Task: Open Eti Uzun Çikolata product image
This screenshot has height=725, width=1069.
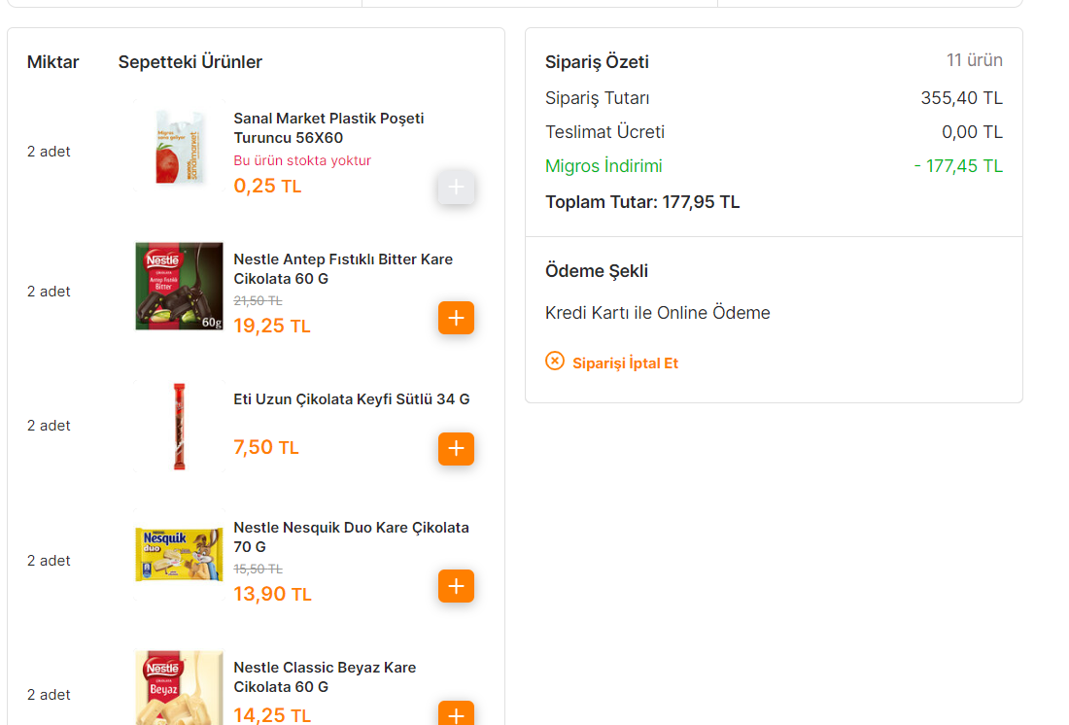Action: [180, 427]
